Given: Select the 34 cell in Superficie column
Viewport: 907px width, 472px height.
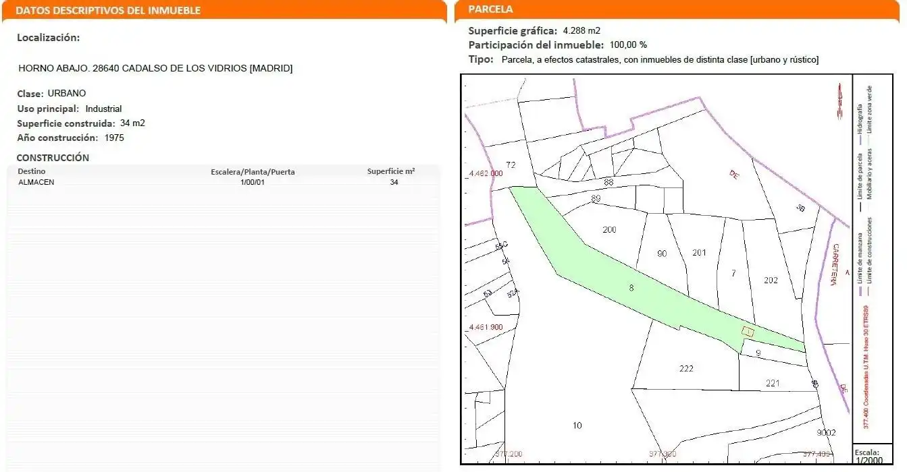Looking at the screenshot, I should [394, 182].
